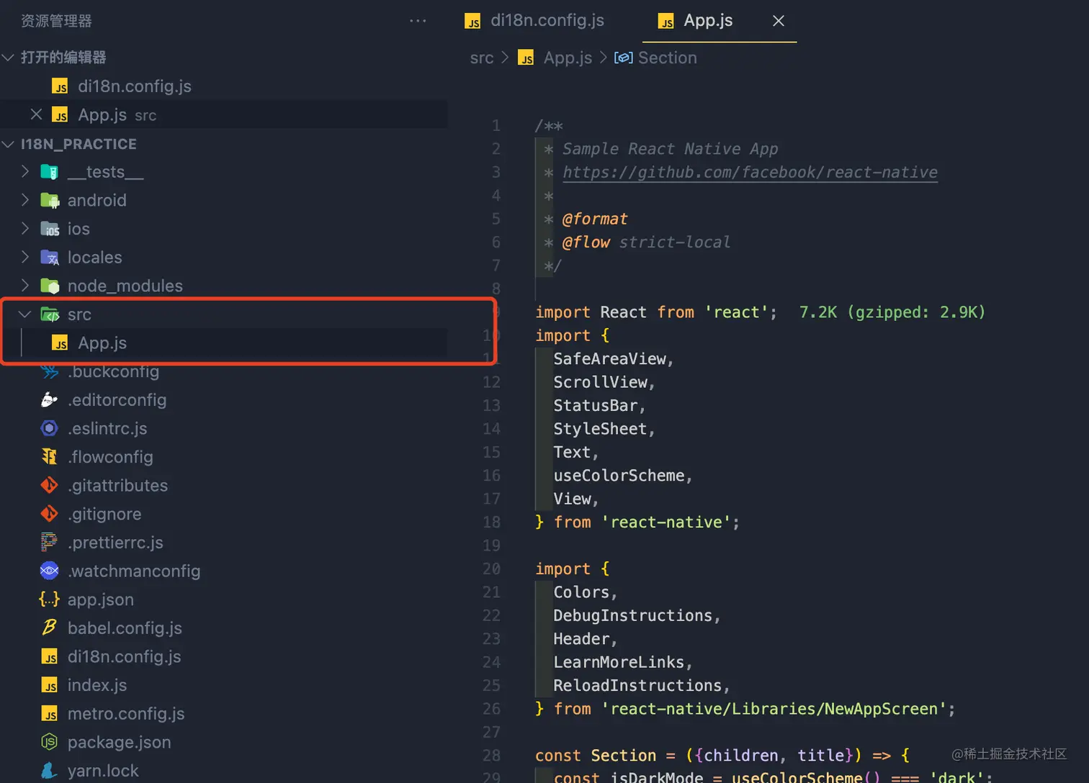Open app.json in the project tree

100,599
